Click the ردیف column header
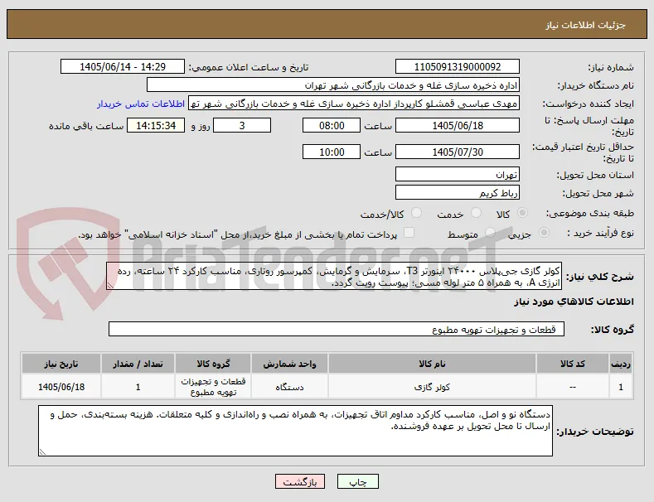 pyautogui.click(x=621, y=364)
